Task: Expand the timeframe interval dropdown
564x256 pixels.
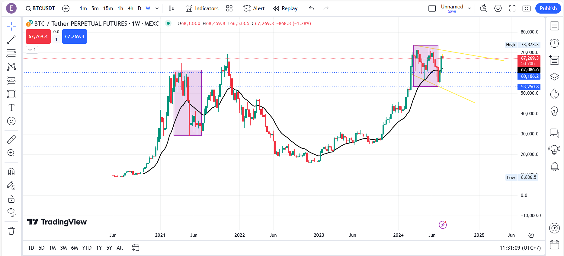Action: pos(157,8)
